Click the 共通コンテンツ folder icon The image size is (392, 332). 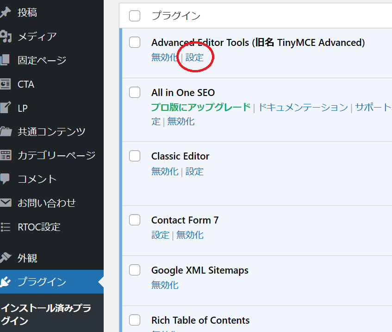click(x=5, y=132)
